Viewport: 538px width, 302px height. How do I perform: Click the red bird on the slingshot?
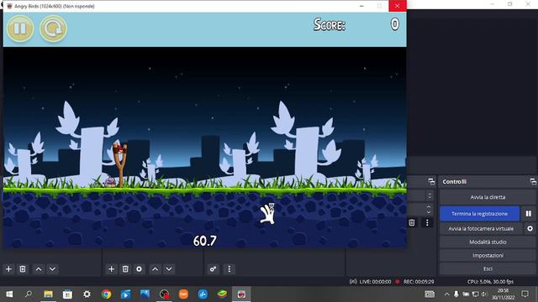(120, 149)
